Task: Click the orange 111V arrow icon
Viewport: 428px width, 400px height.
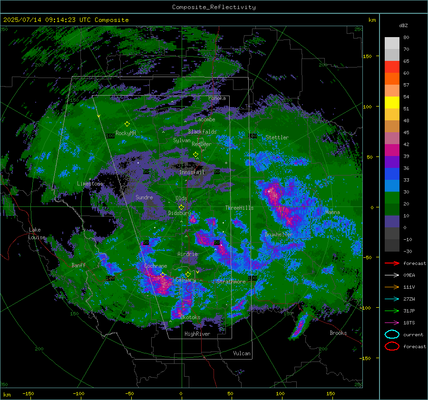Action: (392, 287)
